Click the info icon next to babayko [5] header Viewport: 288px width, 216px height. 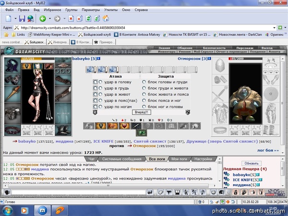tap(98, 59)
